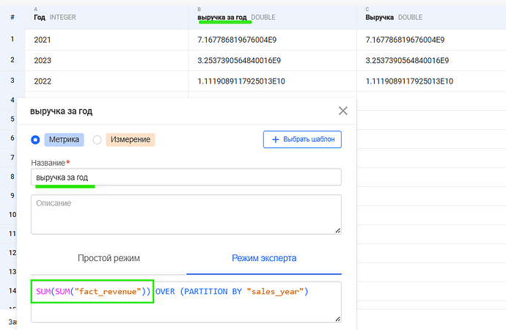
Task: Focus the Название input field
Action: [x=186, y=177]
